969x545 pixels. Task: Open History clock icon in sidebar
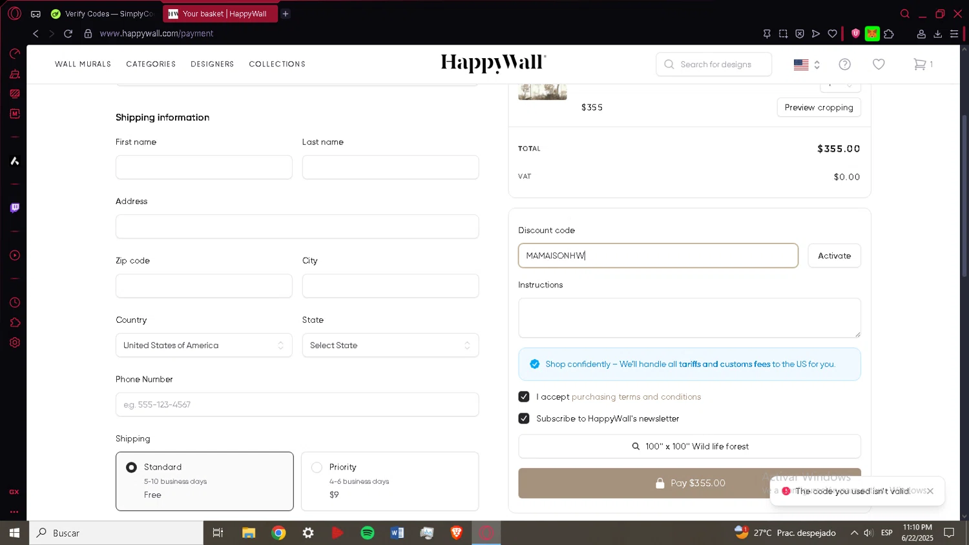[14, 302]
